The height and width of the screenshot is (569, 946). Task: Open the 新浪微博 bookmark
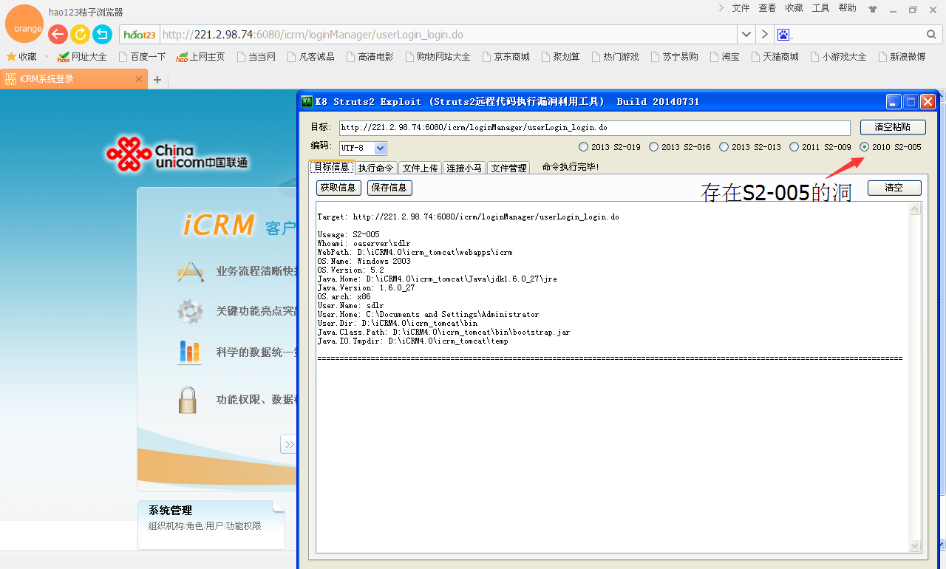pos(902,56)
